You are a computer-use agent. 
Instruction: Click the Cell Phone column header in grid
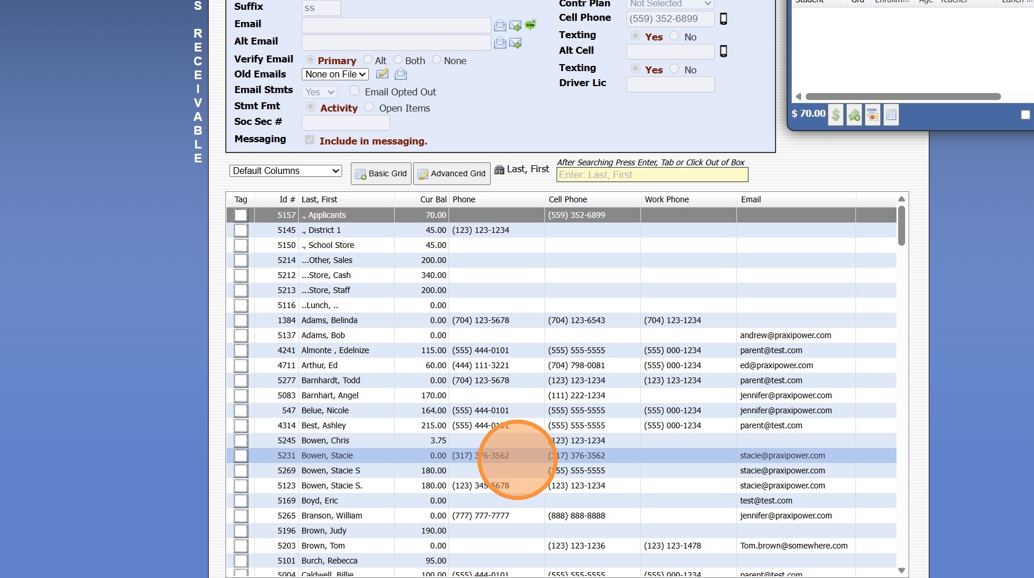pyautogui.click(x=568, y=199)
